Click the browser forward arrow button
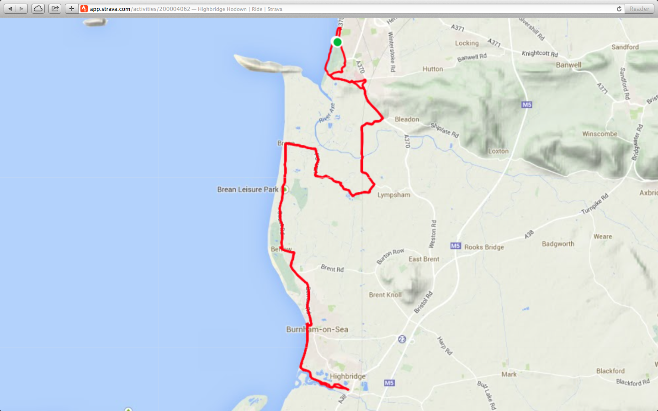 click(x=21, y=9)
